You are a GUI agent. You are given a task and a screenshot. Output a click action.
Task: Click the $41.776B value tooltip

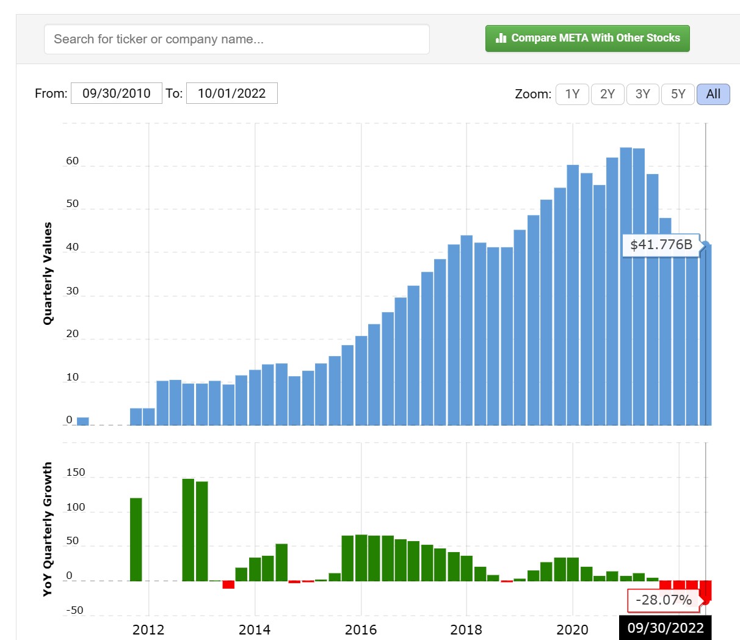pos(661,245)
